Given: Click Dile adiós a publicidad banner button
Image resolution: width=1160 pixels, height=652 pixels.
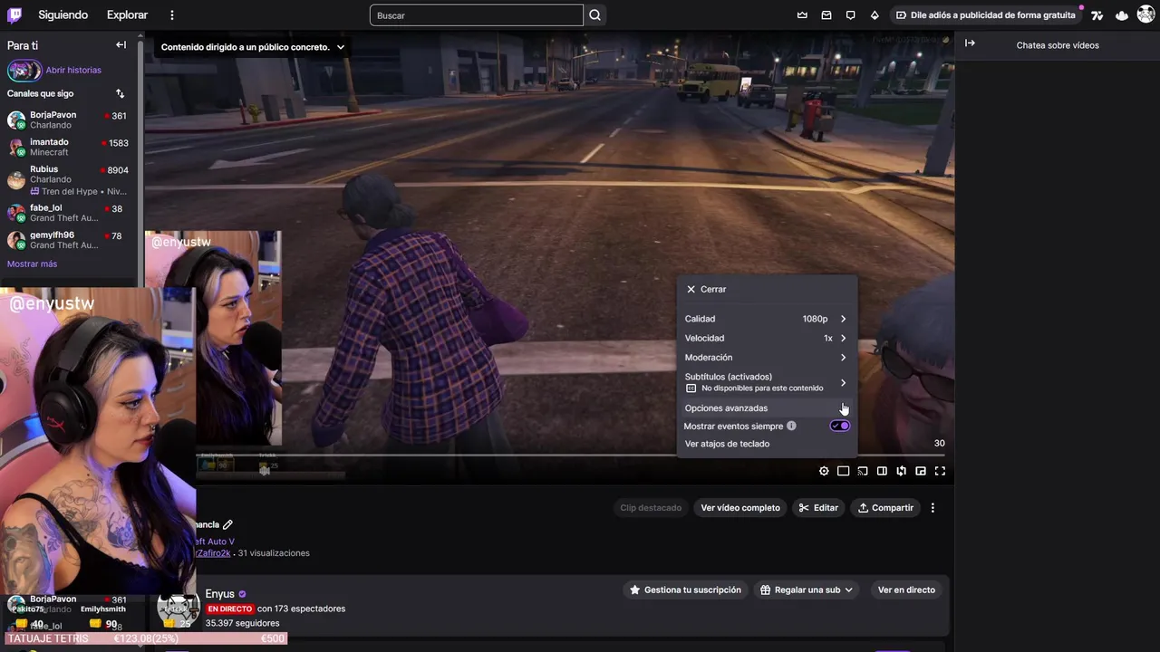Looking at the screenshot, I should click(x=985, y=15).
